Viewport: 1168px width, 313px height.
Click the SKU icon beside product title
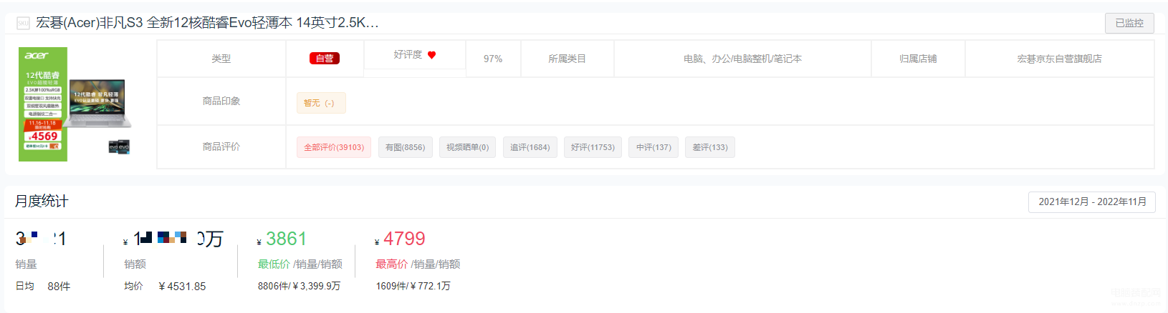(x=23, y=23)
